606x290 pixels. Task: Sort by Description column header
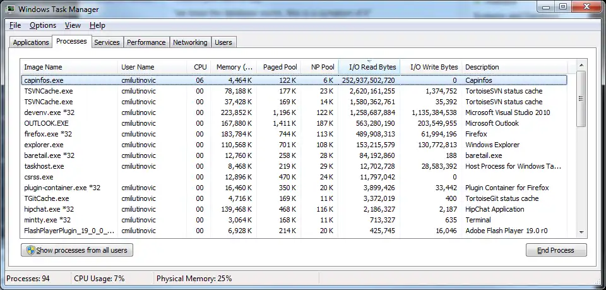pos(514,67)
